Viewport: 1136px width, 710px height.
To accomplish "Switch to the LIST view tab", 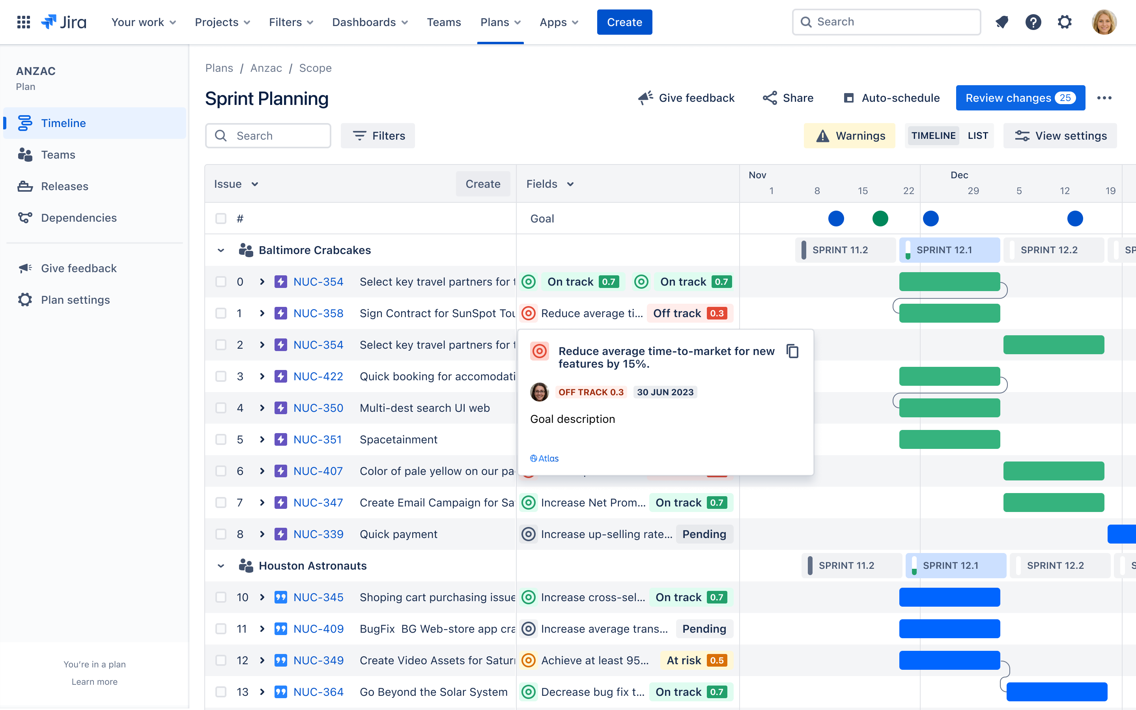I will click(x=978, y=136).
